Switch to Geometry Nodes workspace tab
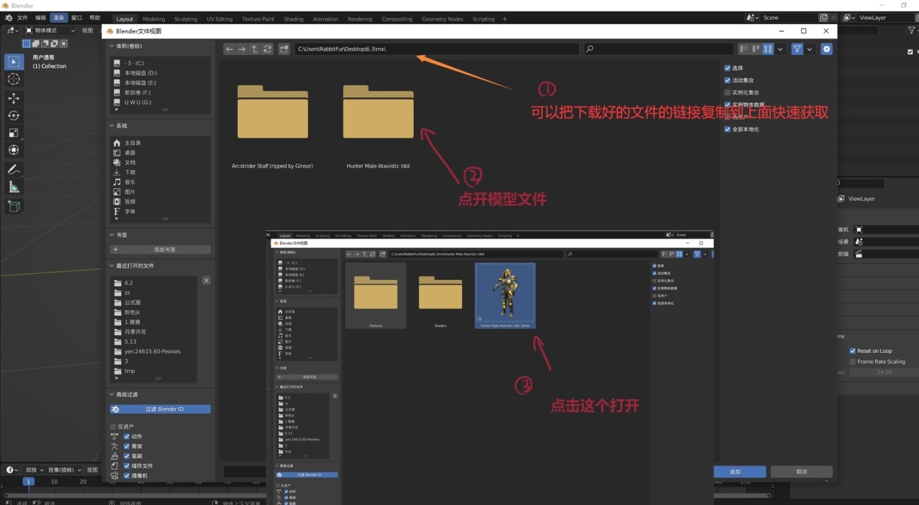Viewport: 919px width, 505px height. [442, 19]
